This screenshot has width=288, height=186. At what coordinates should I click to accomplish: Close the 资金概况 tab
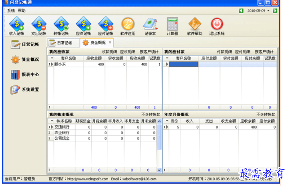110,42
